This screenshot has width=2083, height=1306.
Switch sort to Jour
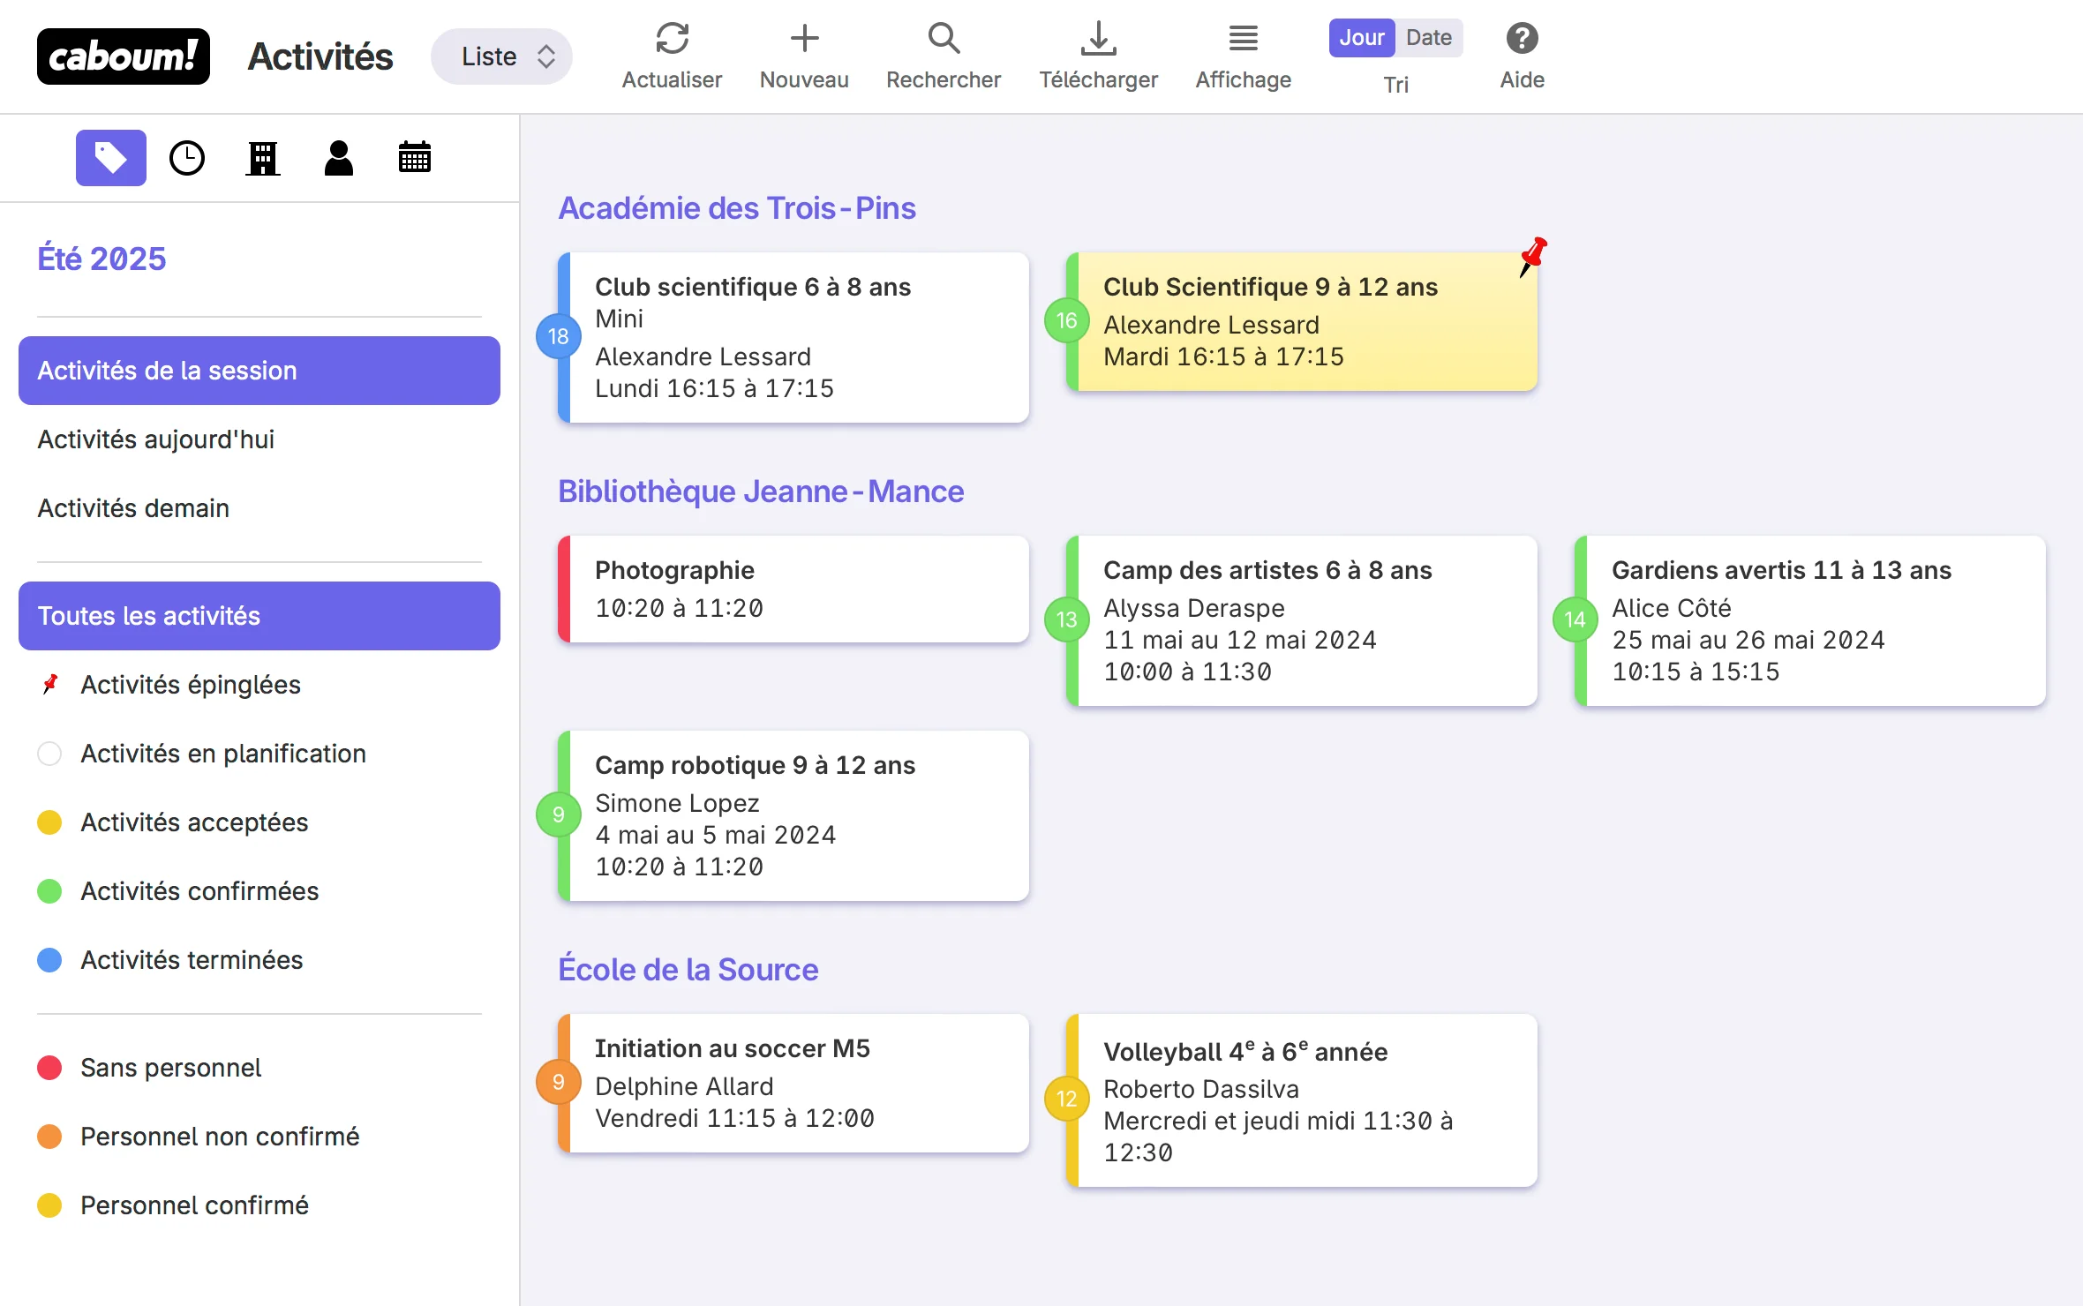(1361, 38)
